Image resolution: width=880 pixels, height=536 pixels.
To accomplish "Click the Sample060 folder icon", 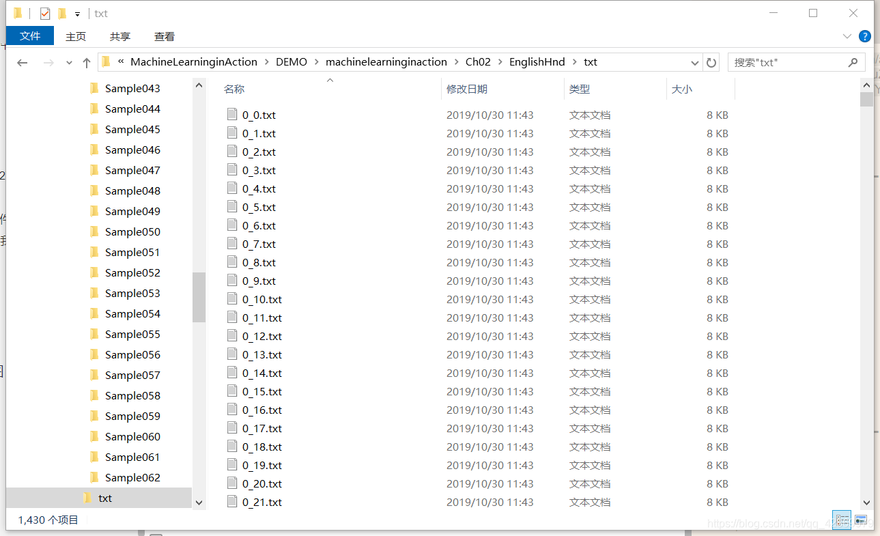I will tap(94, 436).
